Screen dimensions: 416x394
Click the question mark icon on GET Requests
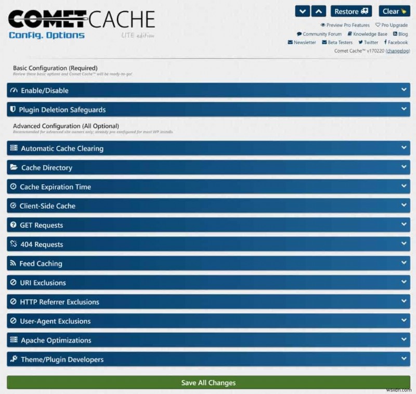(x=12, y=225)
